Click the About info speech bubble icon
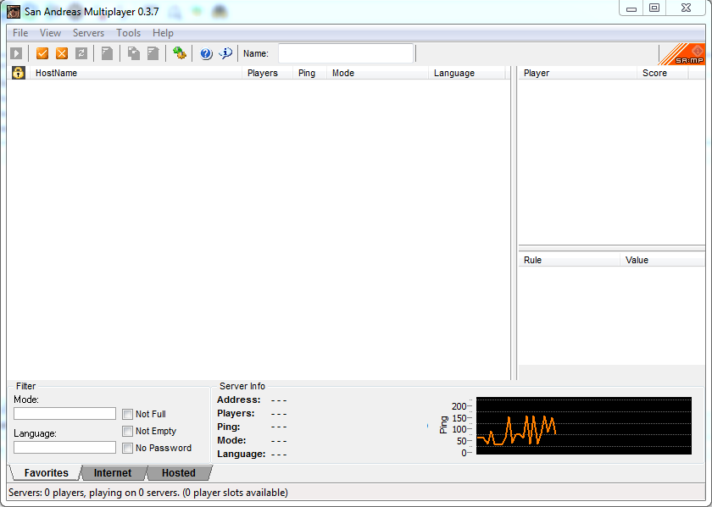This screenshot has width=712, height=507. tap(225, 53)
